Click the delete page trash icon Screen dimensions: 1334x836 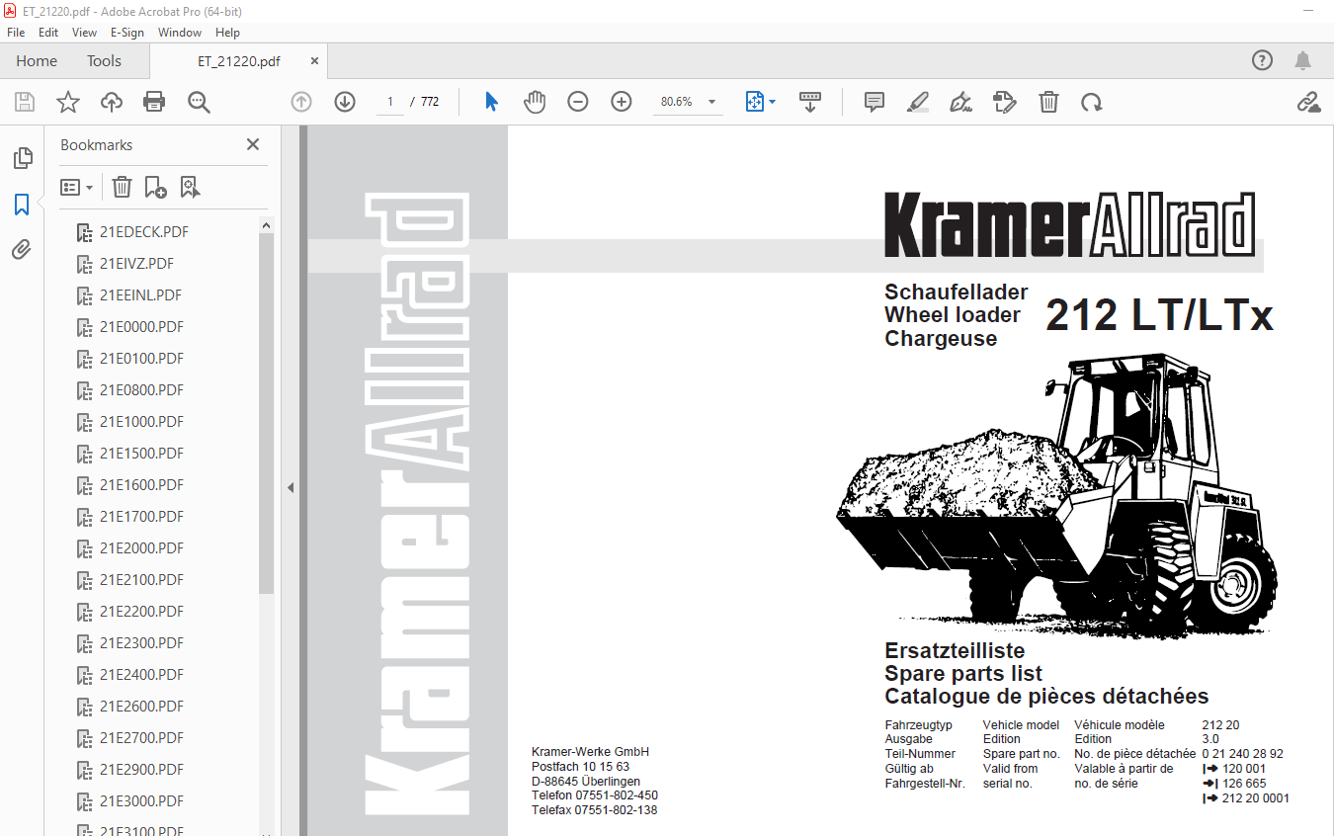point(1048,102)
